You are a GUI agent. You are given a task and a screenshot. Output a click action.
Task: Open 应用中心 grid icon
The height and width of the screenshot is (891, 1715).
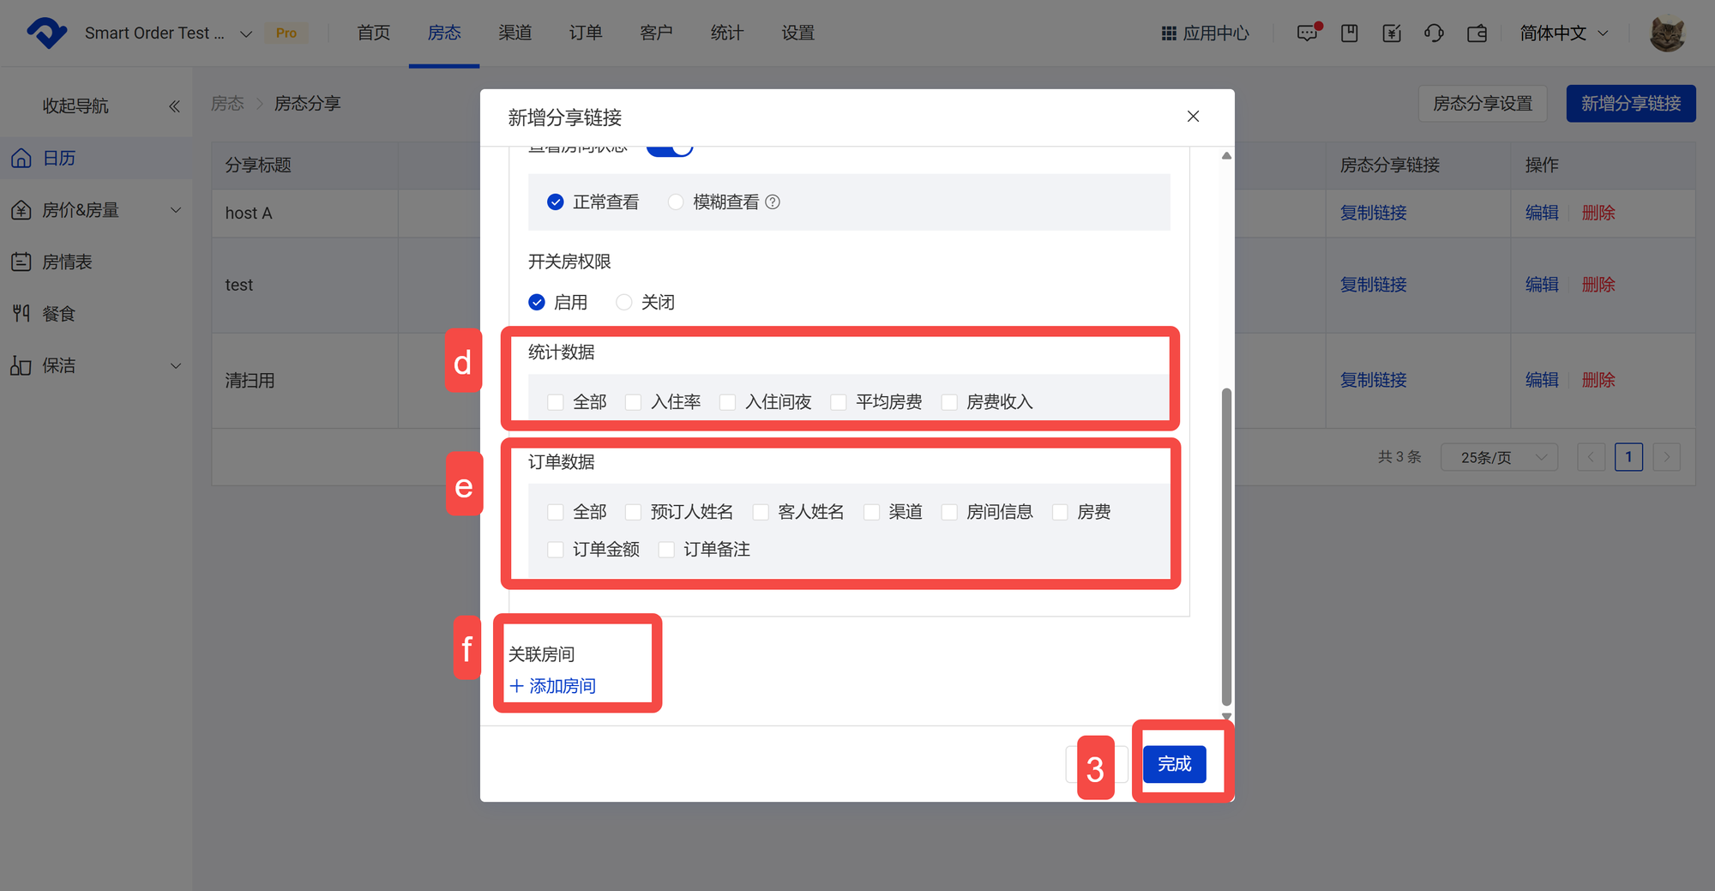tap(1168, 33)
